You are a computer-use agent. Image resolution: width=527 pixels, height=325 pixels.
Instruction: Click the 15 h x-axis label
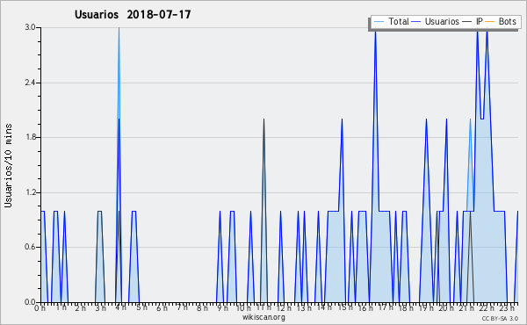coord(345,307)
